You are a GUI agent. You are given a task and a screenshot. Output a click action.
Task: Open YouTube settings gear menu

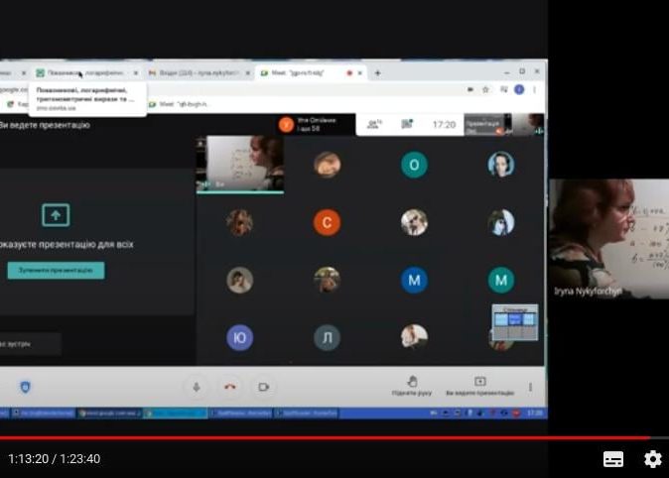tap(652, 458)
